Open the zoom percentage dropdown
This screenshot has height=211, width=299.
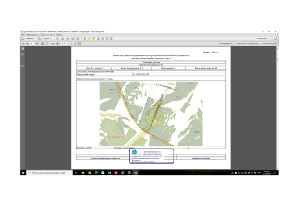(69, 44)
